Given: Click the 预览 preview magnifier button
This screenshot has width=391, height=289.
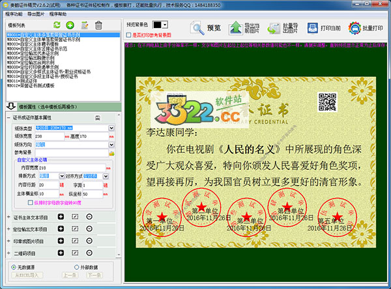Looking at the screenshot, I should coord(207,28).
